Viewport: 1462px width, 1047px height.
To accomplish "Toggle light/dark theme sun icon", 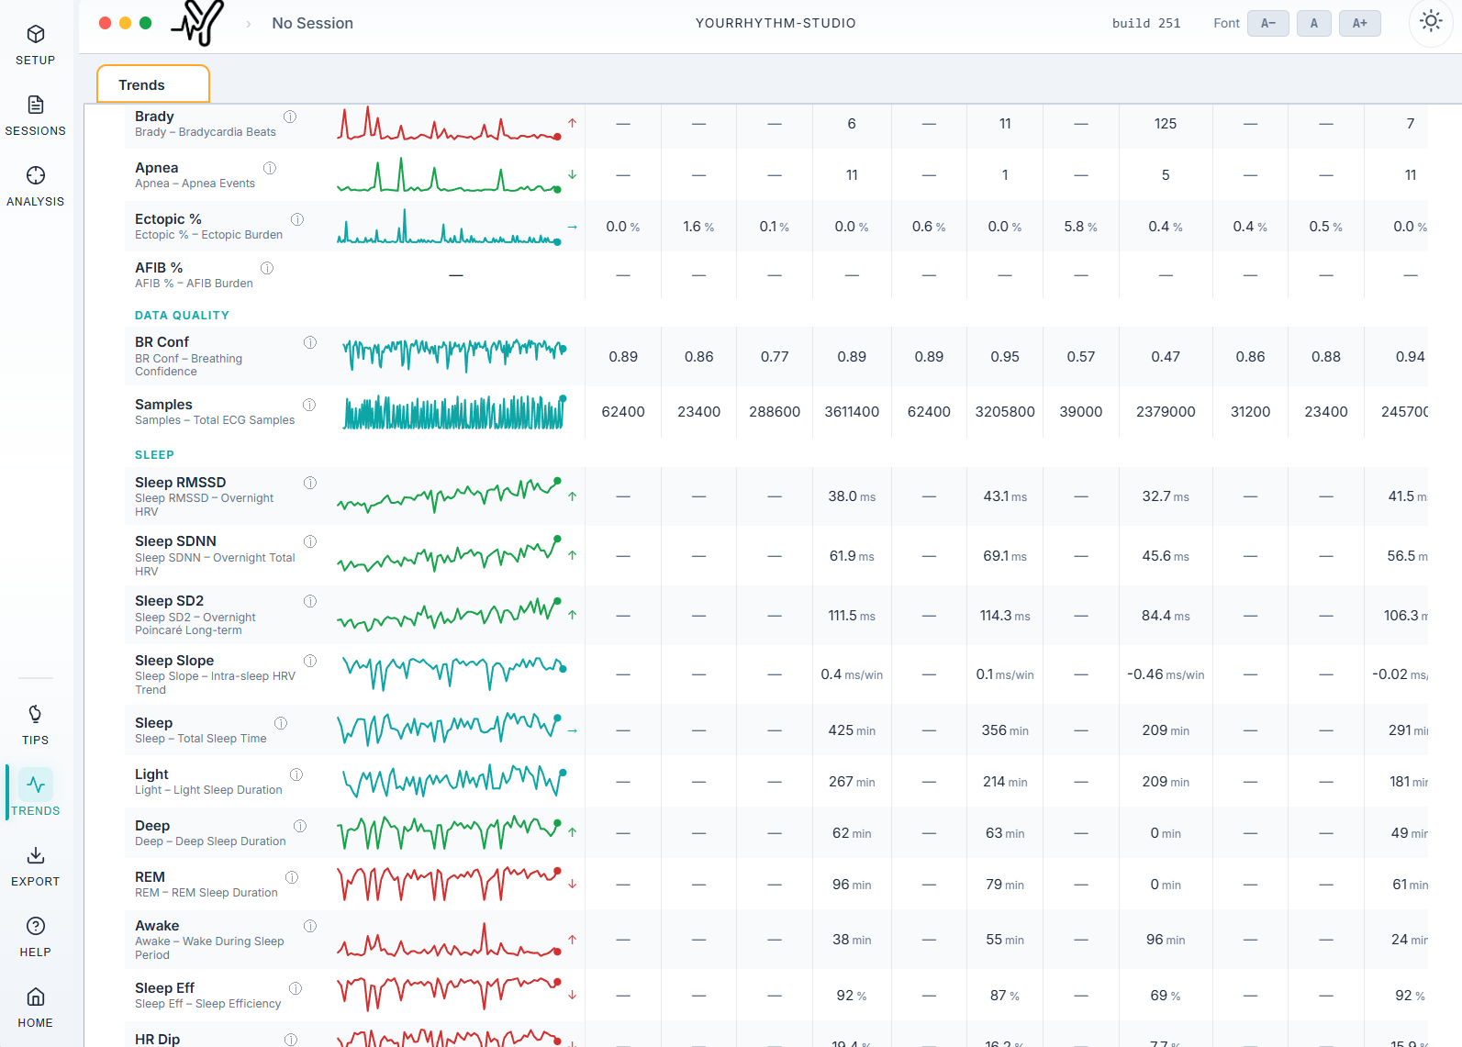I will [1431, 22].
